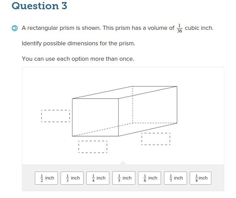236x198 pixels.
Task: Click the dashed drop box under prism's right side
Action: (156, 139)
